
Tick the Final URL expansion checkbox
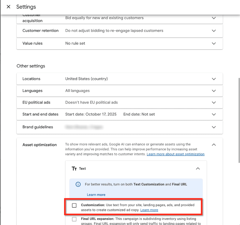click(x=74, y=219)
